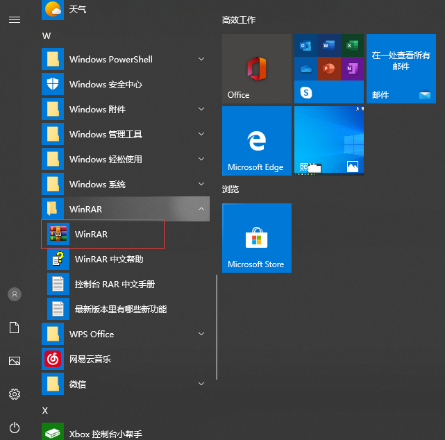Click the Windows 管理工具 folder label
Screen dimensions: 445x440
[x=106, y=134]
